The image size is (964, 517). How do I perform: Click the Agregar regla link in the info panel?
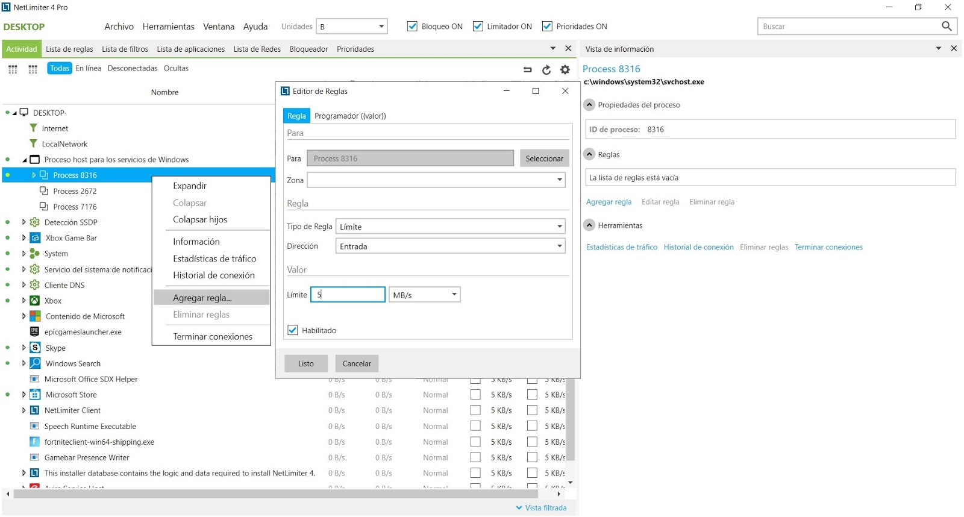[609, 202]
